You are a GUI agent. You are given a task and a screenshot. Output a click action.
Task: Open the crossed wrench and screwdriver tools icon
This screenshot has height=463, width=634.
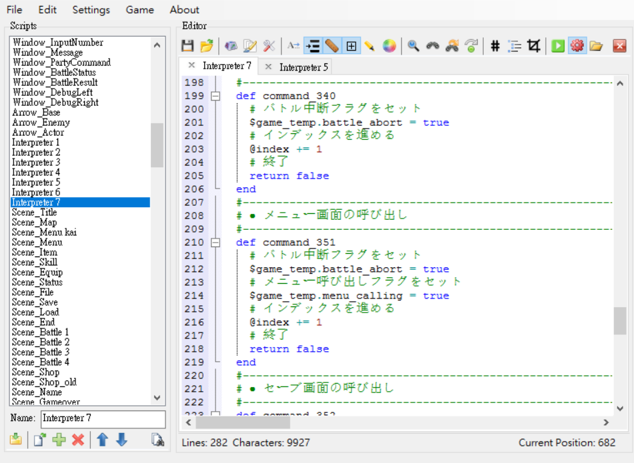click(269, 46)
